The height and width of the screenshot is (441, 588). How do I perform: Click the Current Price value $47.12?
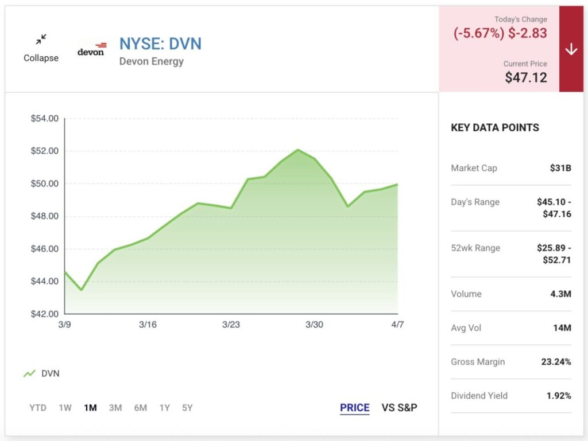(525, 77)
